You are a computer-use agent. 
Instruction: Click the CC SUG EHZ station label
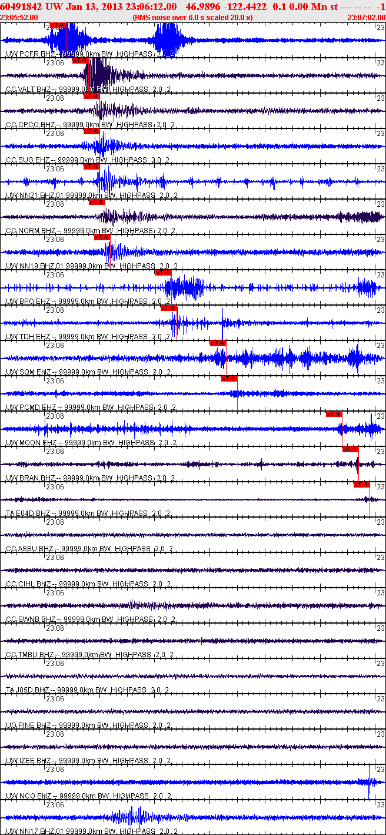coord(88,160)
